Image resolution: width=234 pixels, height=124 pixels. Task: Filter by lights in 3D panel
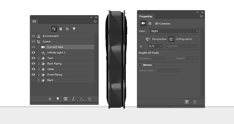[x=74, y=29]
